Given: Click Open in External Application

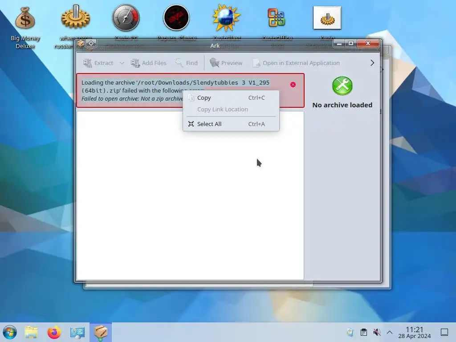Looking at the screenshot, I should point(296,63).
